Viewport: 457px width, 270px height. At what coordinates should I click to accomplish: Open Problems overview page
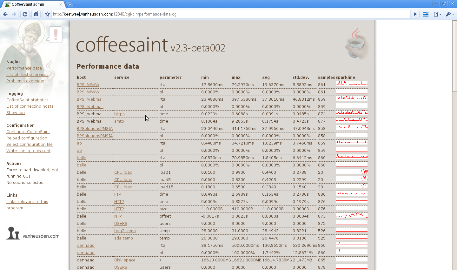[x=25, y=81]
